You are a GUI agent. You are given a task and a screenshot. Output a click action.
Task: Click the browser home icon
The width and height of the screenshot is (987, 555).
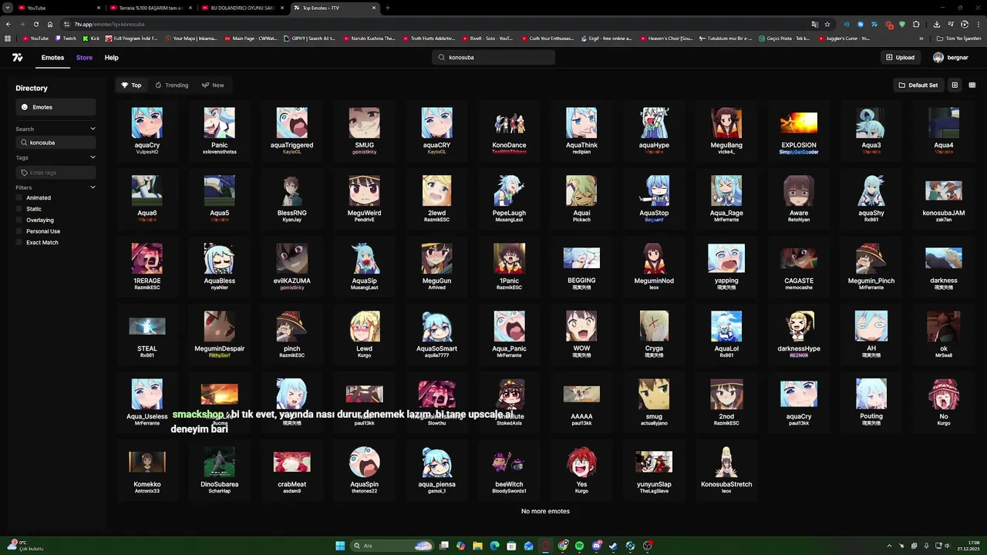tap(50, 24)
